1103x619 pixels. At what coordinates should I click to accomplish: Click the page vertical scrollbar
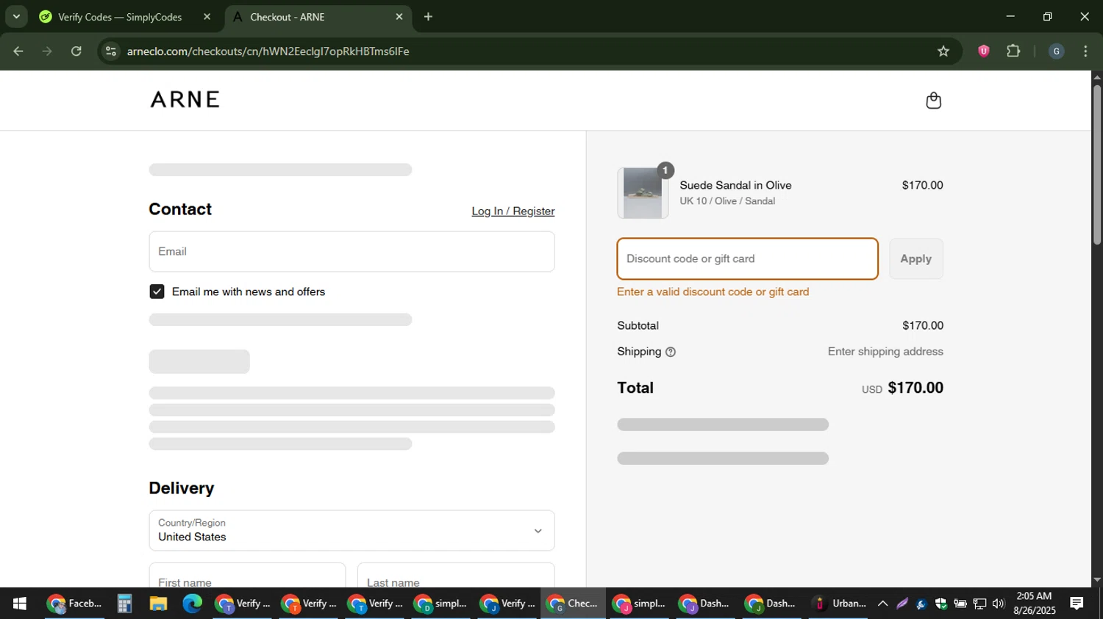pyautogui.click(x=1097, y=165)
